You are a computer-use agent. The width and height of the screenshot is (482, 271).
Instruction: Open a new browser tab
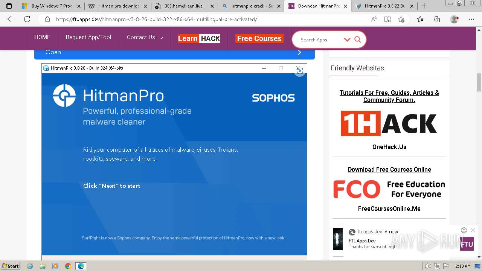(424, 6)
